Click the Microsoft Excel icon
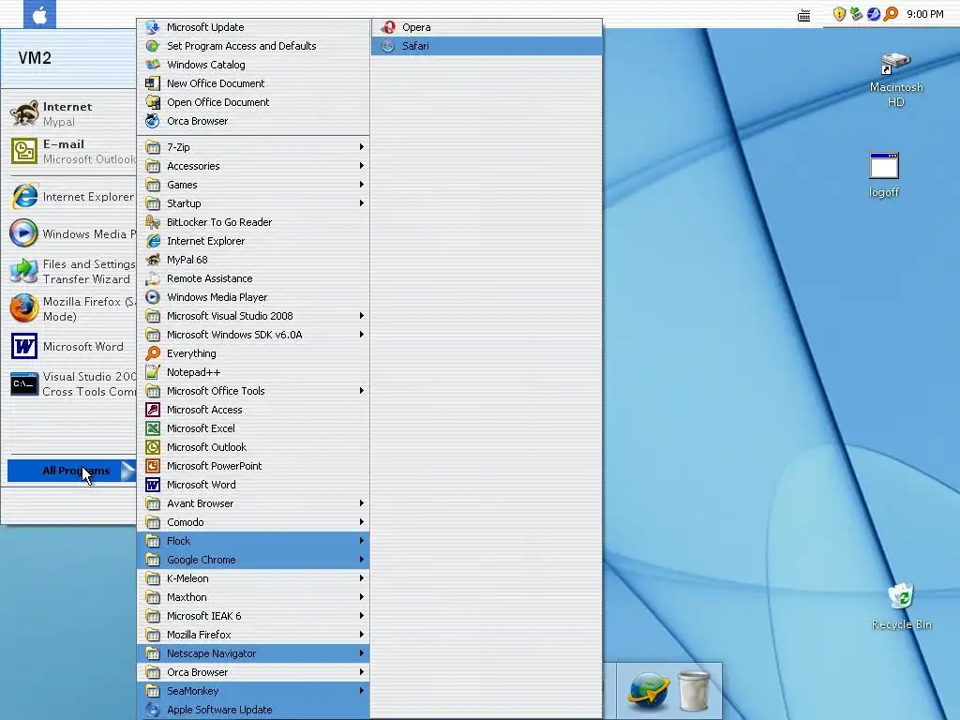 pyautogui.click(x=153, y=428)
